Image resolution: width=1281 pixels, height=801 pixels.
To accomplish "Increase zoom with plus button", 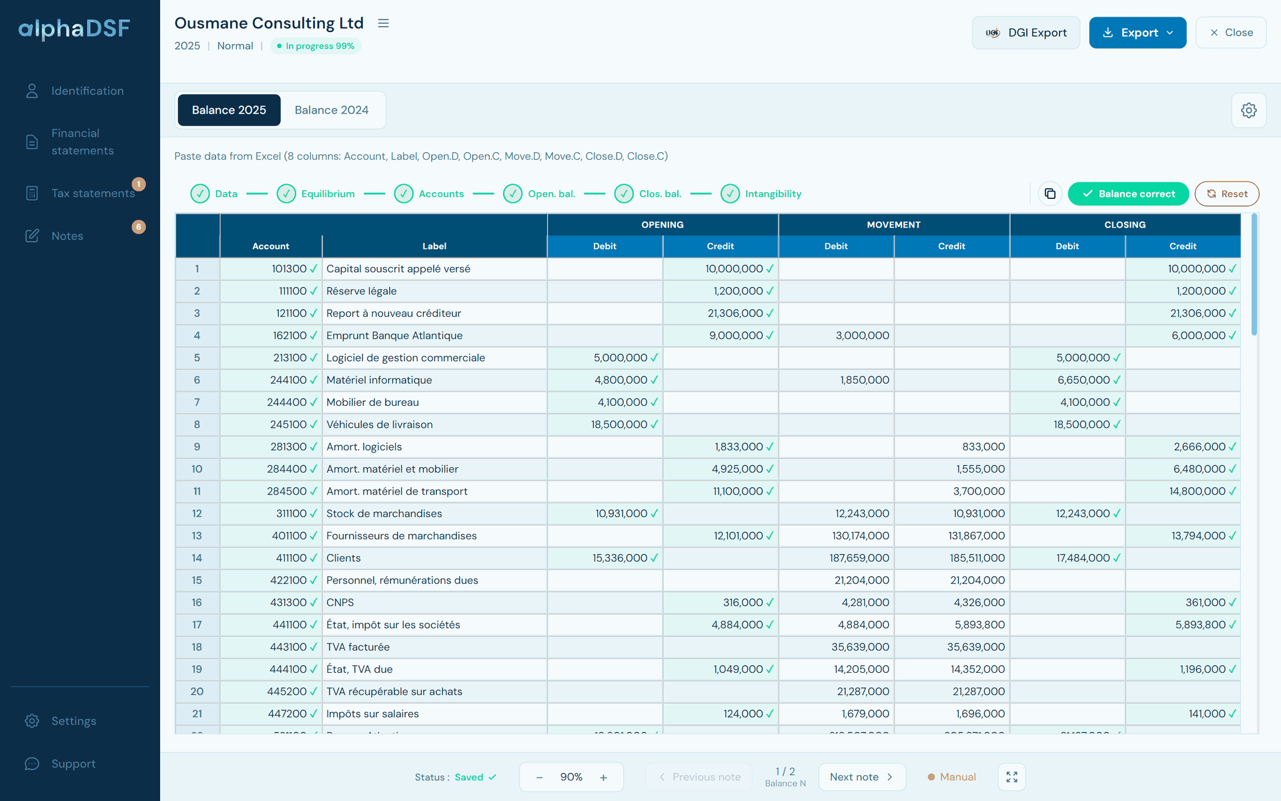I will click(x=603, y=777).
